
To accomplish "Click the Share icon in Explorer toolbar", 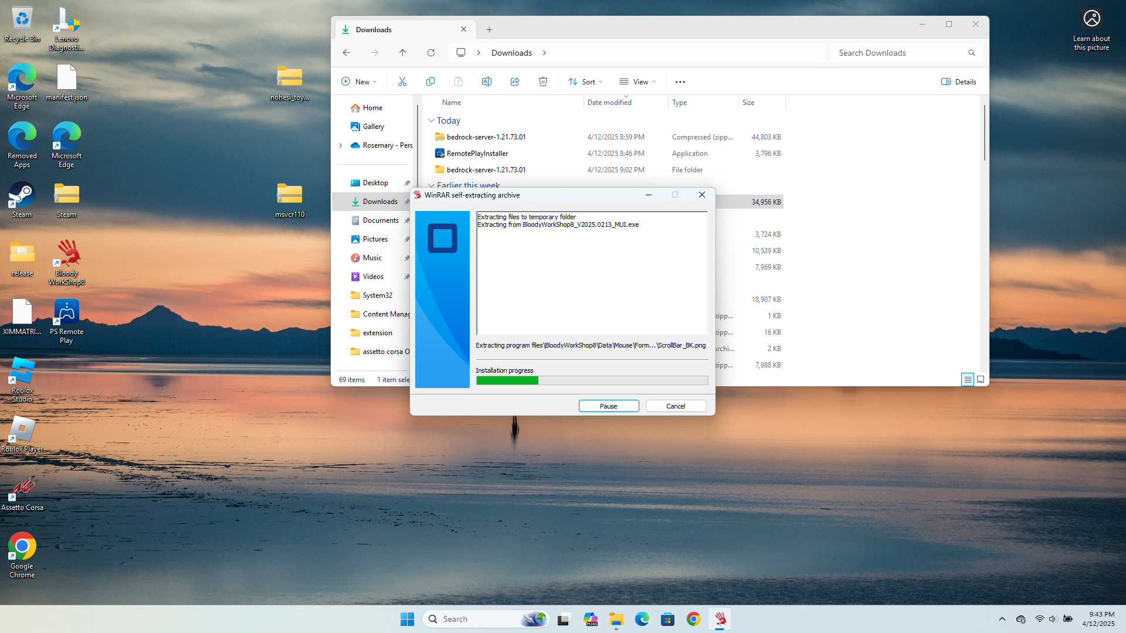I will pos(515,82).
